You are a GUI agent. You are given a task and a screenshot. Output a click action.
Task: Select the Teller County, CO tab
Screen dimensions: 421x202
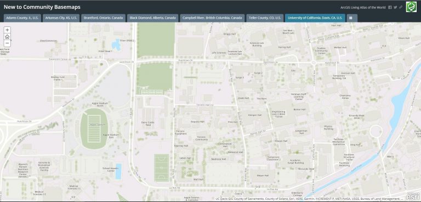click(265, 18)
